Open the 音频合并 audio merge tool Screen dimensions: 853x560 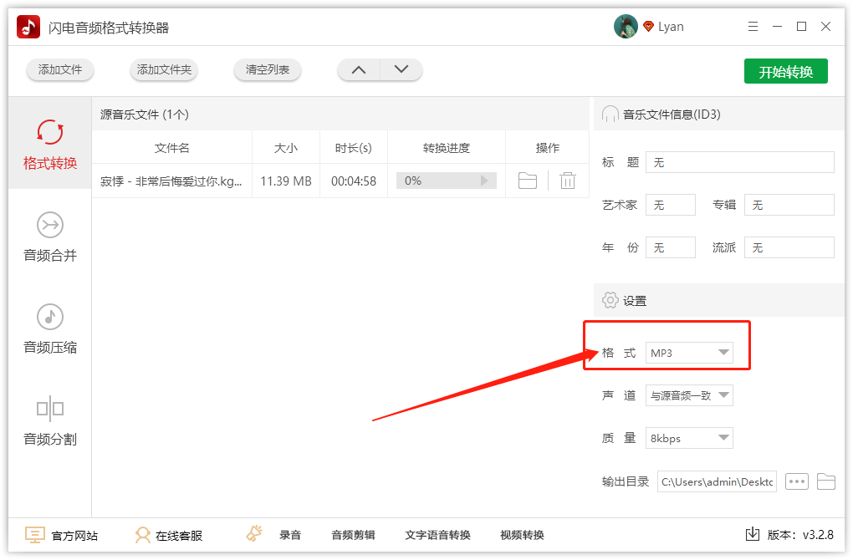tap(49, 238)
